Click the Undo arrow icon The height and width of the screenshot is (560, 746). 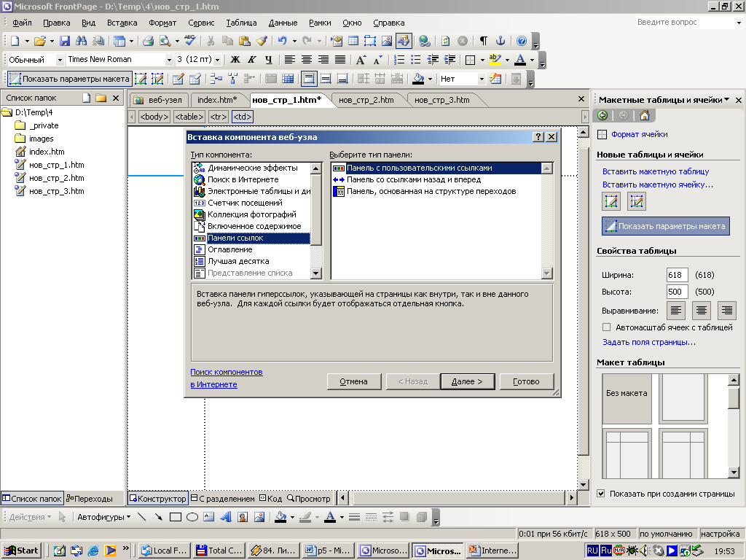click(283, 41)
